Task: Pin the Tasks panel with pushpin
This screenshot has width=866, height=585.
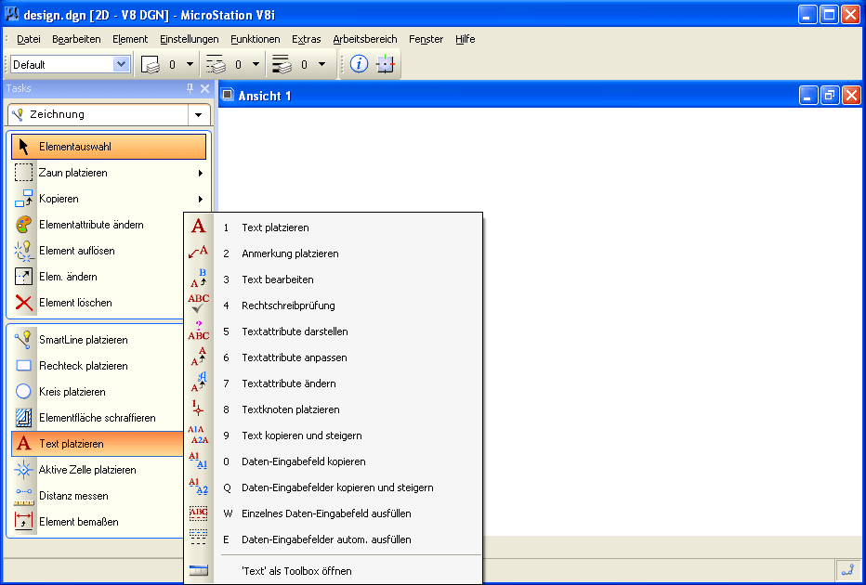Action: (x=190, y=88)
